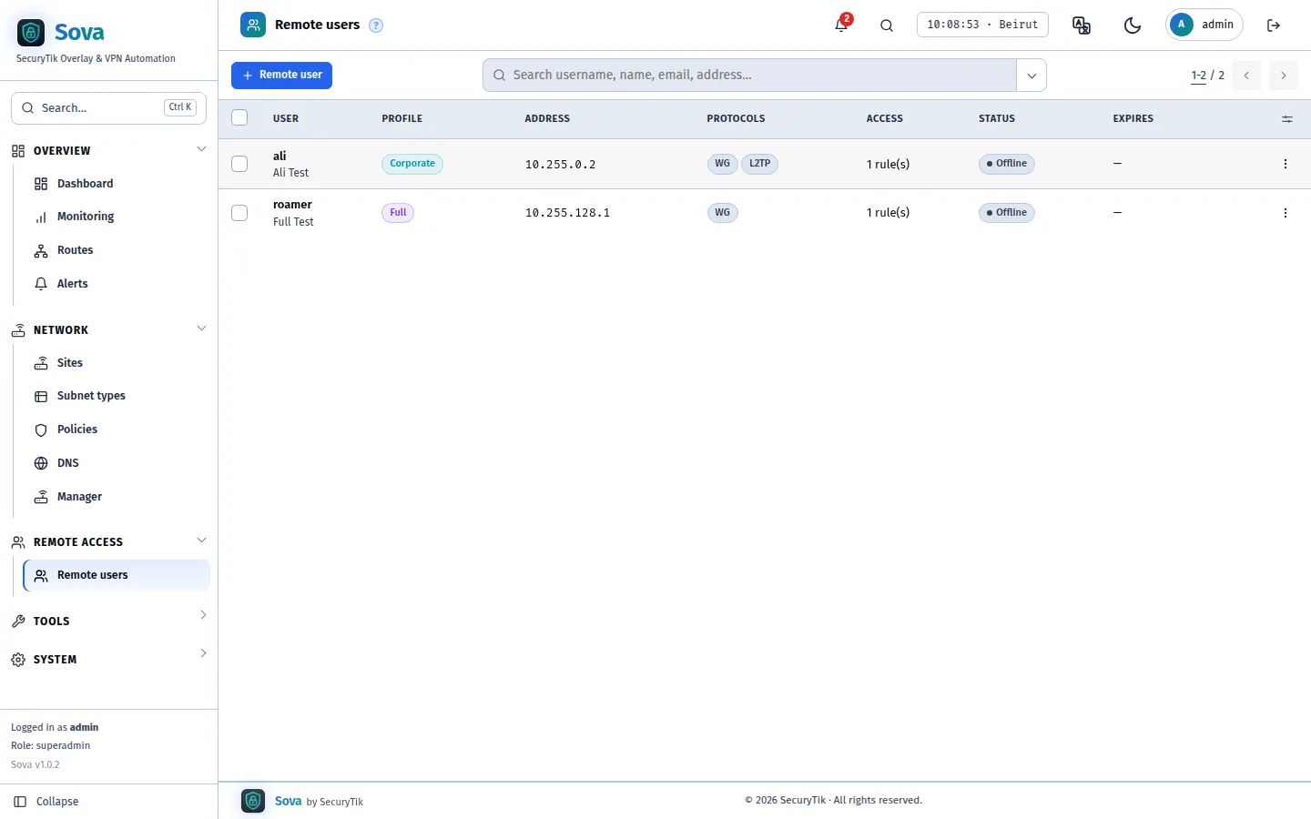Open the table column settings icon

(x=1287, y=118)
